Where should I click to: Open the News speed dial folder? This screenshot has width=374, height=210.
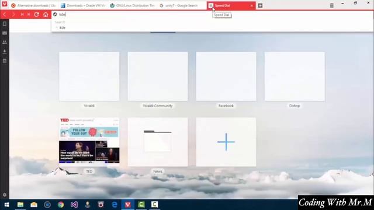(x=158, y=142)
